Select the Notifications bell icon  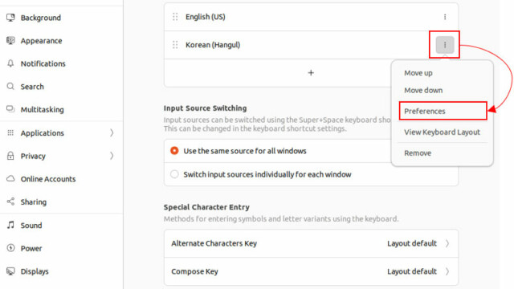click(10, 63)
